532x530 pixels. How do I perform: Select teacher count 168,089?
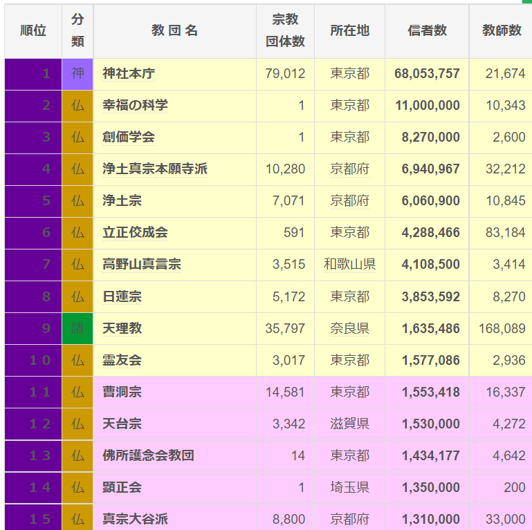pyautogui.click(x=502, y=328)
